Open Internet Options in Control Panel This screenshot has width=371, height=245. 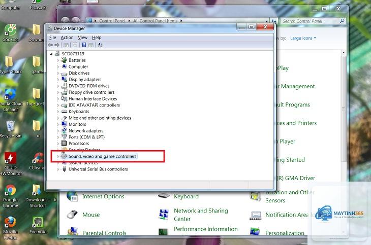(x=103, y=196)
